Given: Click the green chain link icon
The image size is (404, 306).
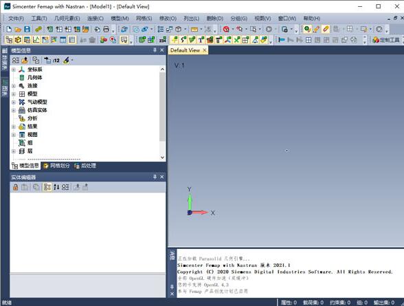Looking at the screenshot, I should (38, 29).
